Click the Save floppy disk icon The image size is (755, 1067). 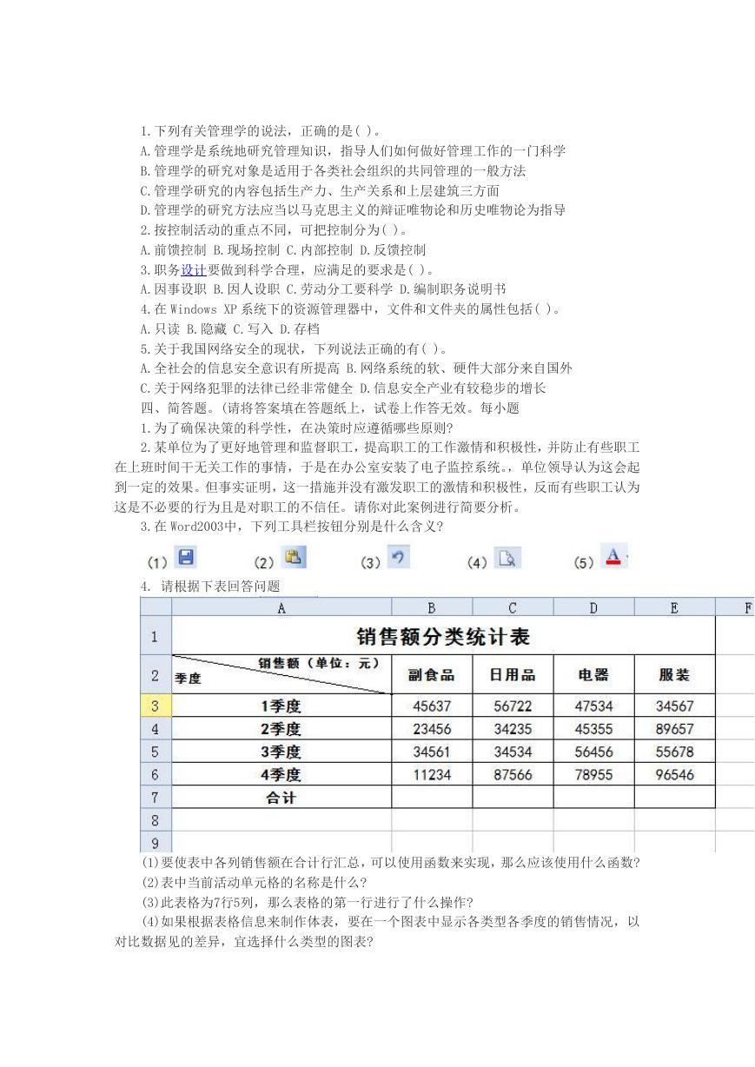[x=186, y=557]
